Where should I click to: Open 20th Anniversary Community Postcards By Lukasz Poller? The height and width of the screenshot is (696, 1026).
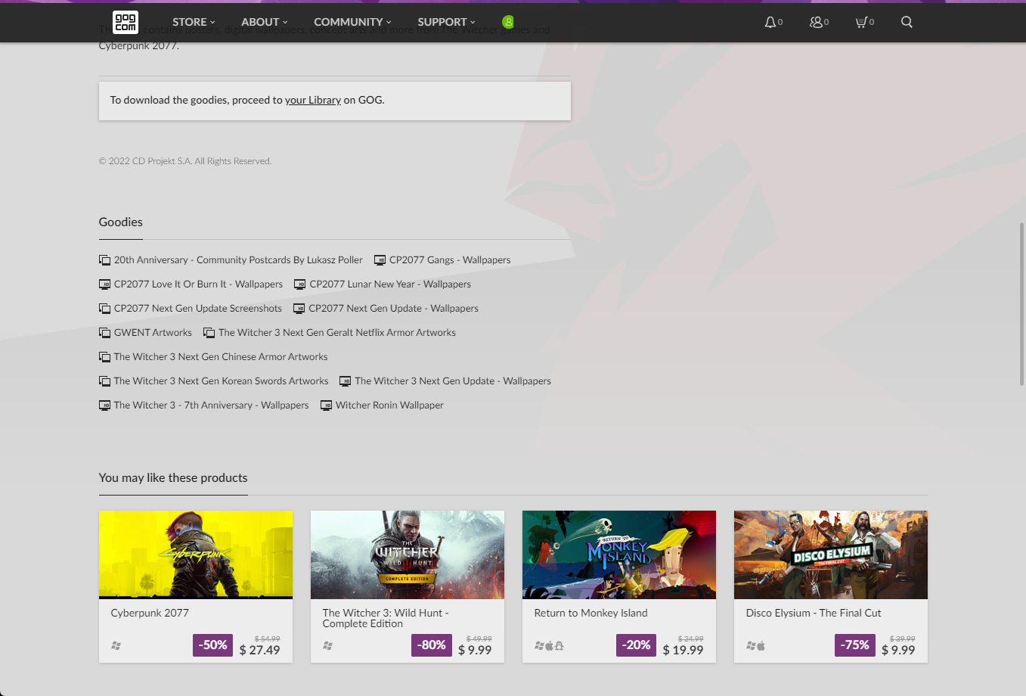click(x=238, y=260)
